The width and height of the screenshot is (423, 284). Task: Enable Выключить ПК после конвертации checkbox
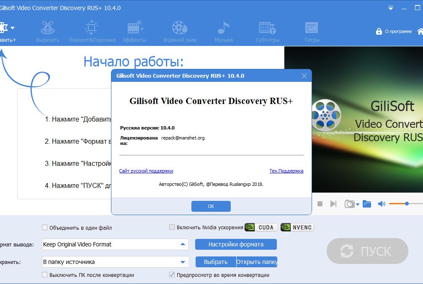44,275
